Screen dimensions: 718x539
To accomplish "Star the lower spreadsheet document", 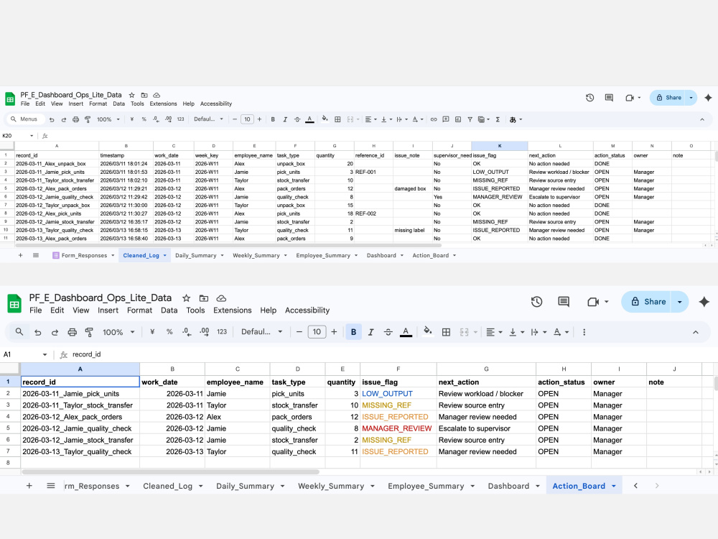I will (x=186, y=298).
